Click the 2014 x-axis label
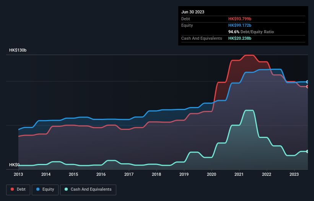The image size is (314, 201). tap(46, 174)
